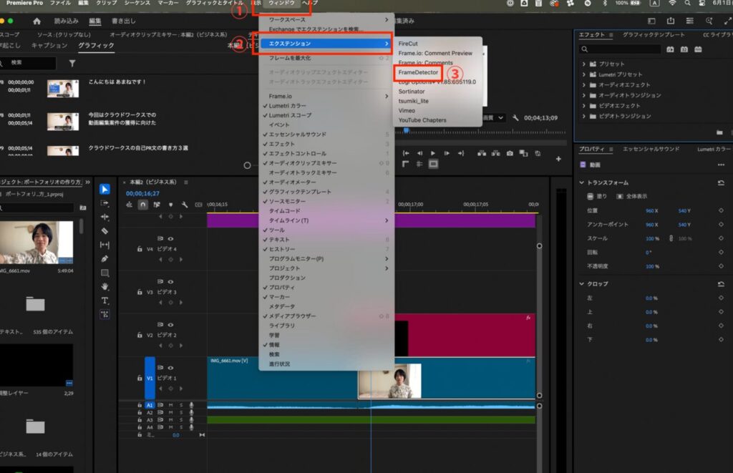Choose エクステンション in the Window menu
This screenshot has height=473, width=733.
pyautogui.click(x=326, y=44)
